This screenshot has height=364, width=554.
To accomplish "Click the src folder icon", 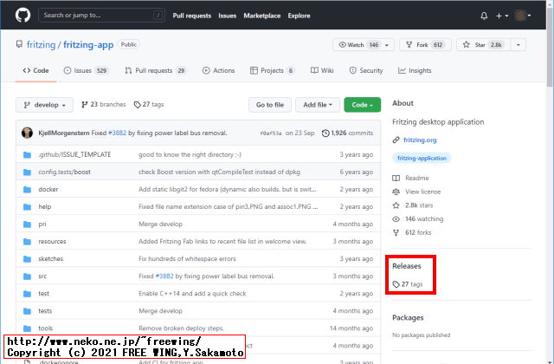I will point(27,276).
